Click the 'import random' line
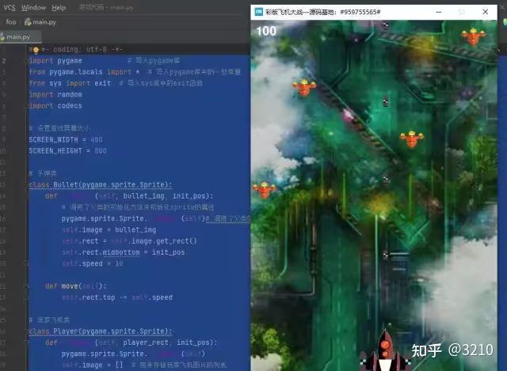 click(x=55, y=95)
